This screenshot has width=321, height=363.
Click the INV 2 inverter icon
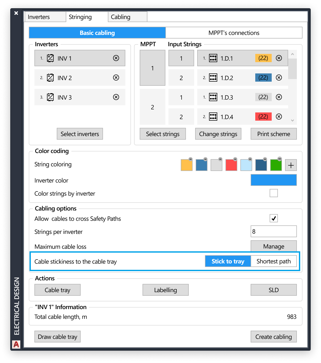50,78
